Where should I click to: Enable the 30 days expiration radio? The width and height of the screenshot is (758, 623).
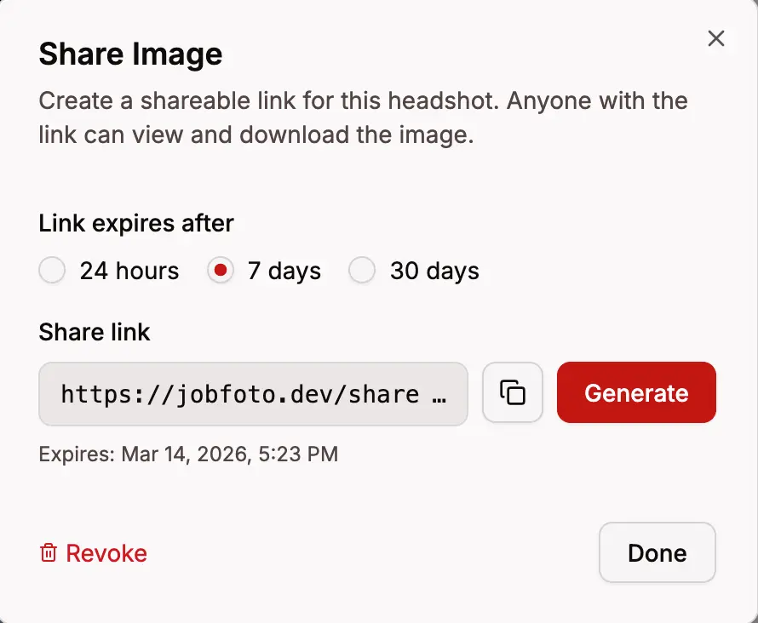[362, 270]
